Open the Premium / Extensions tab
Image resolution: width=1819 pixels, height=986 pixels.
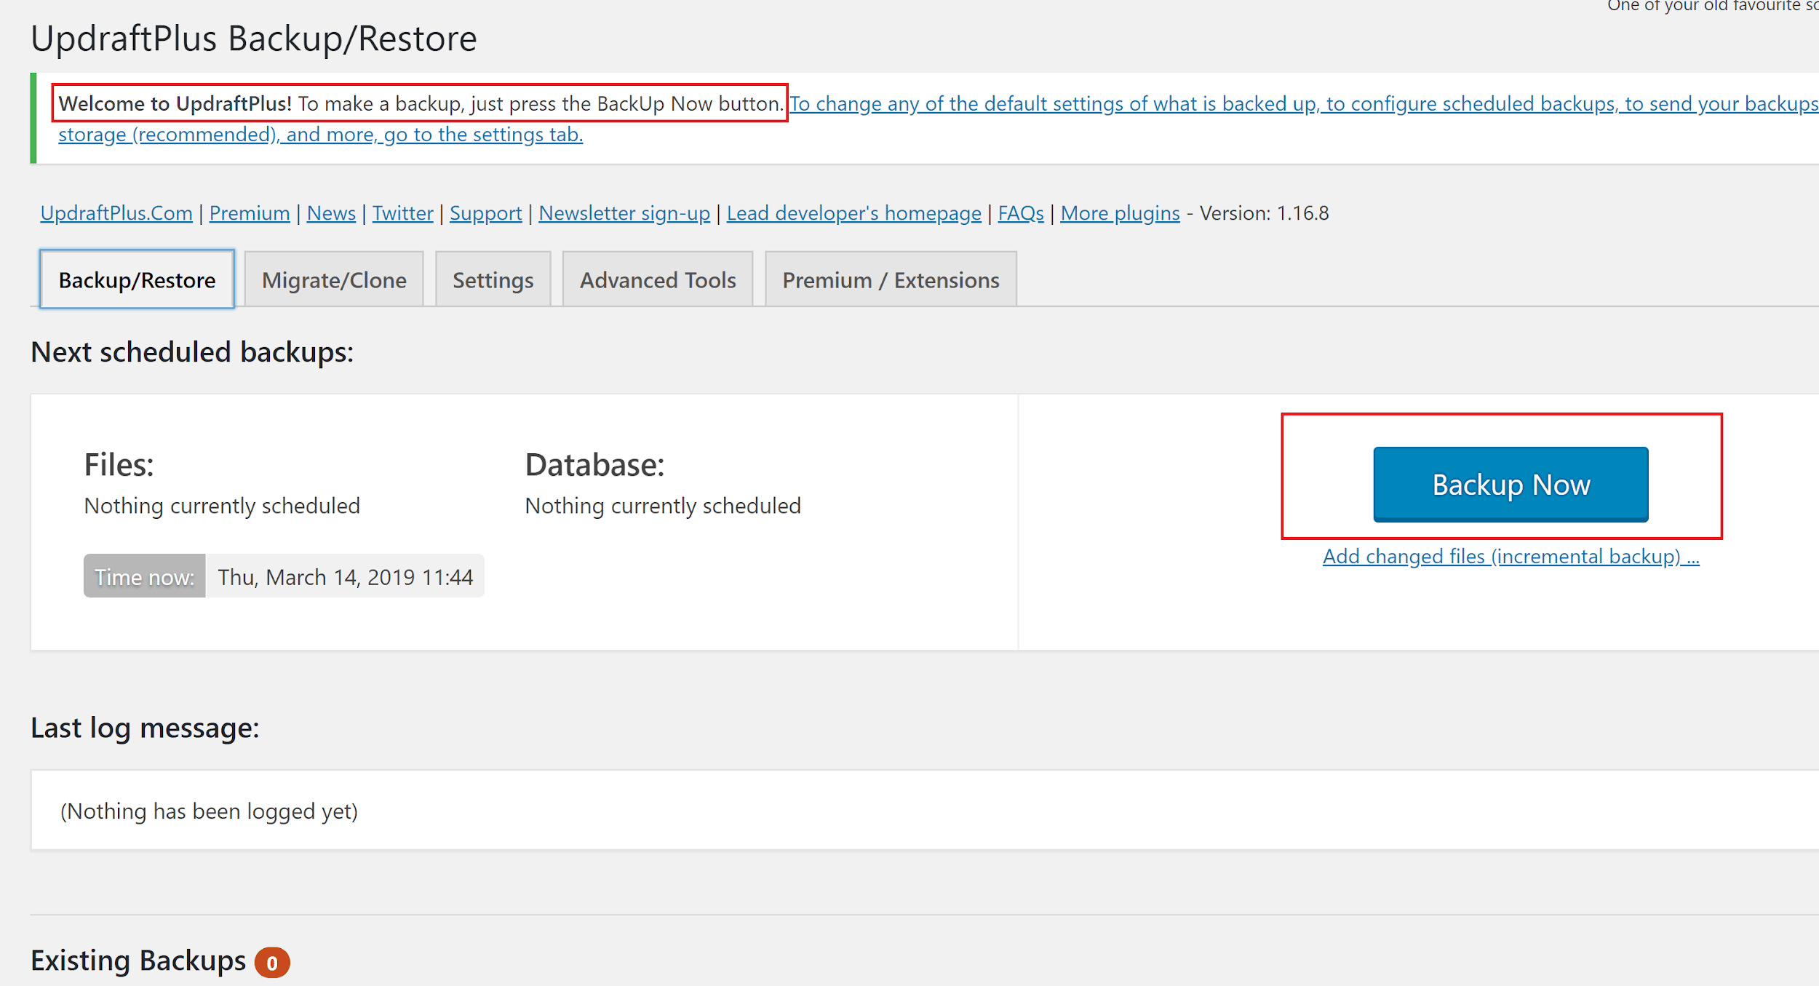tap(891, 279)
